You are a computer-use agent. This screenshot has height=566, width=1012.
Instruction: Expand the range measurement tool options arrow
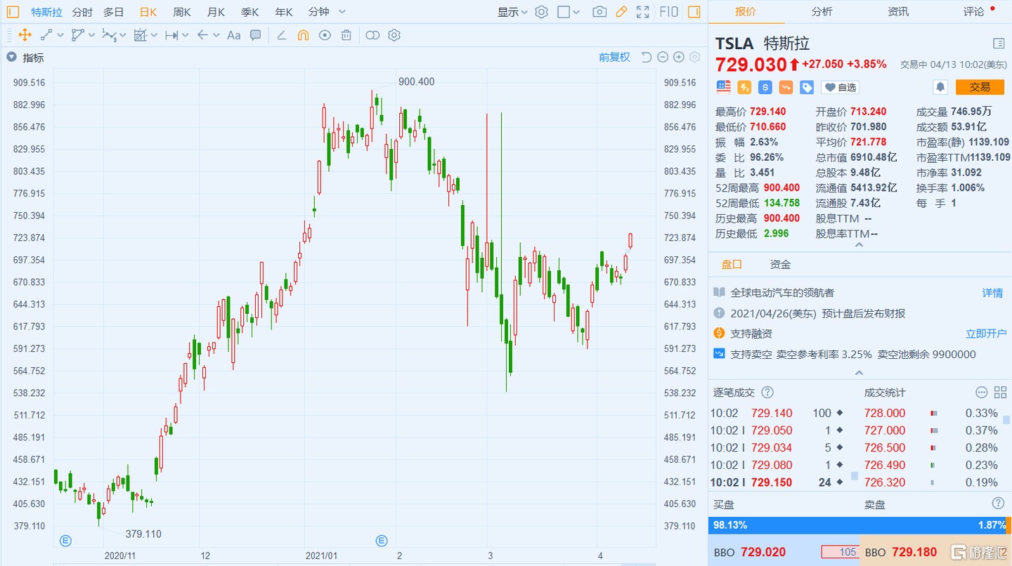point(185,35)
